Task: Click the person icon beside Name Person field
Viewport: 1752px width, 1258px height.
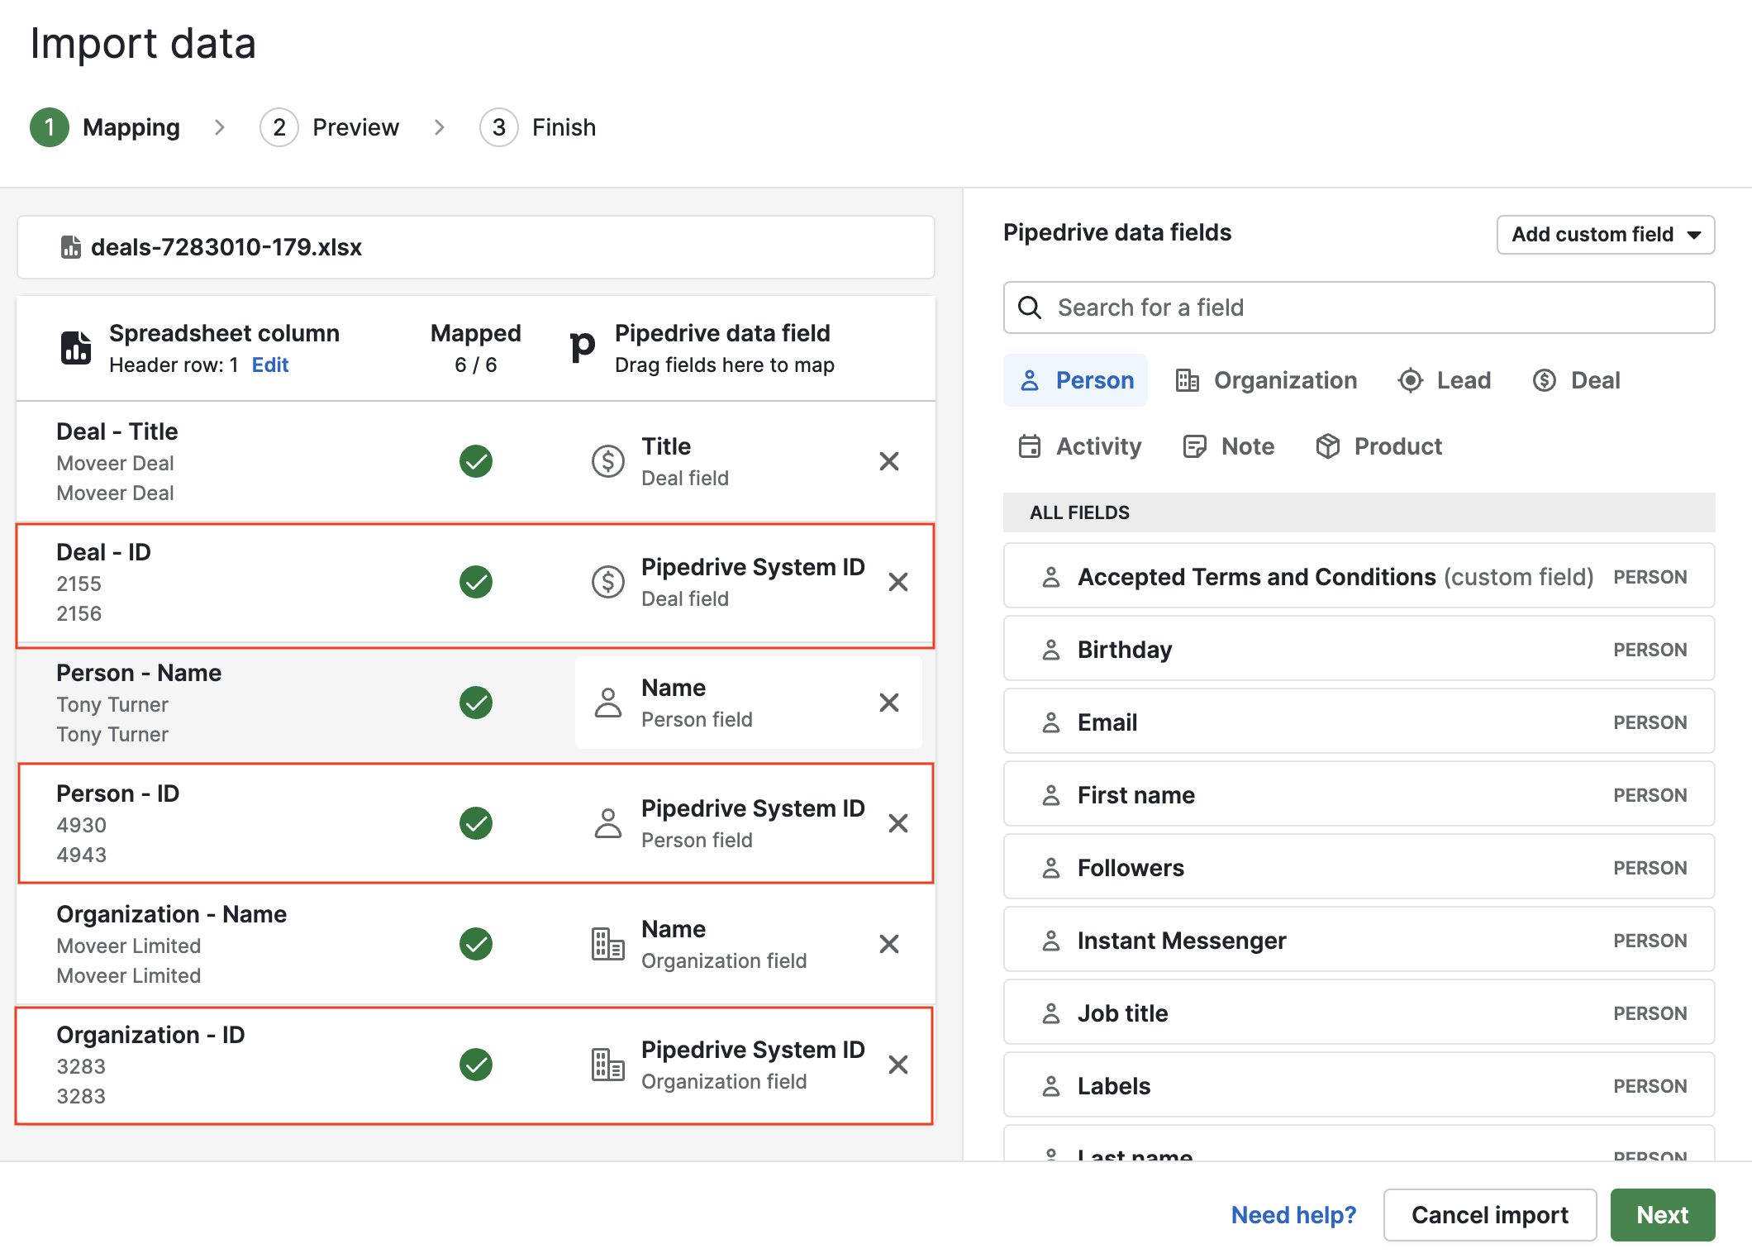Action: [x=607, y=703]
